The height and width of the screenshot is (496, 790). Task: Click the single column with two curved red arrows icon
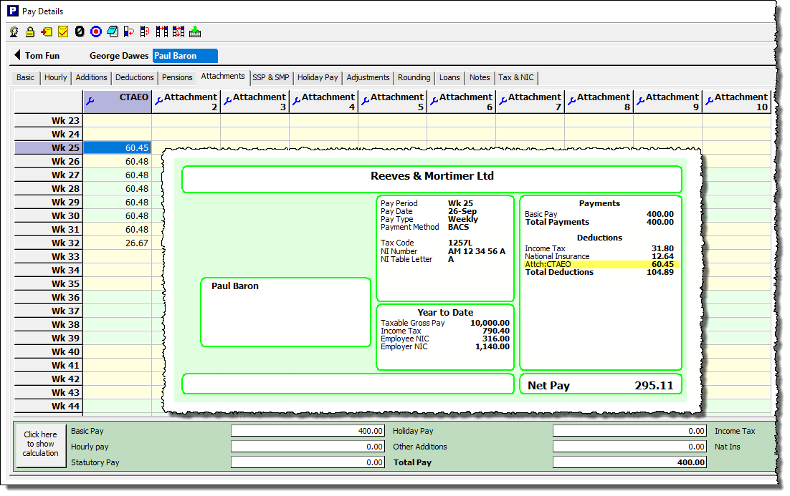(145, 32)
